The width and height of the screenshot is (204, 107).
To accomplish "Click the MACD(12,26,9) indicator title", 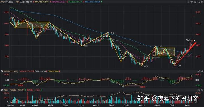I will [11, 71].
